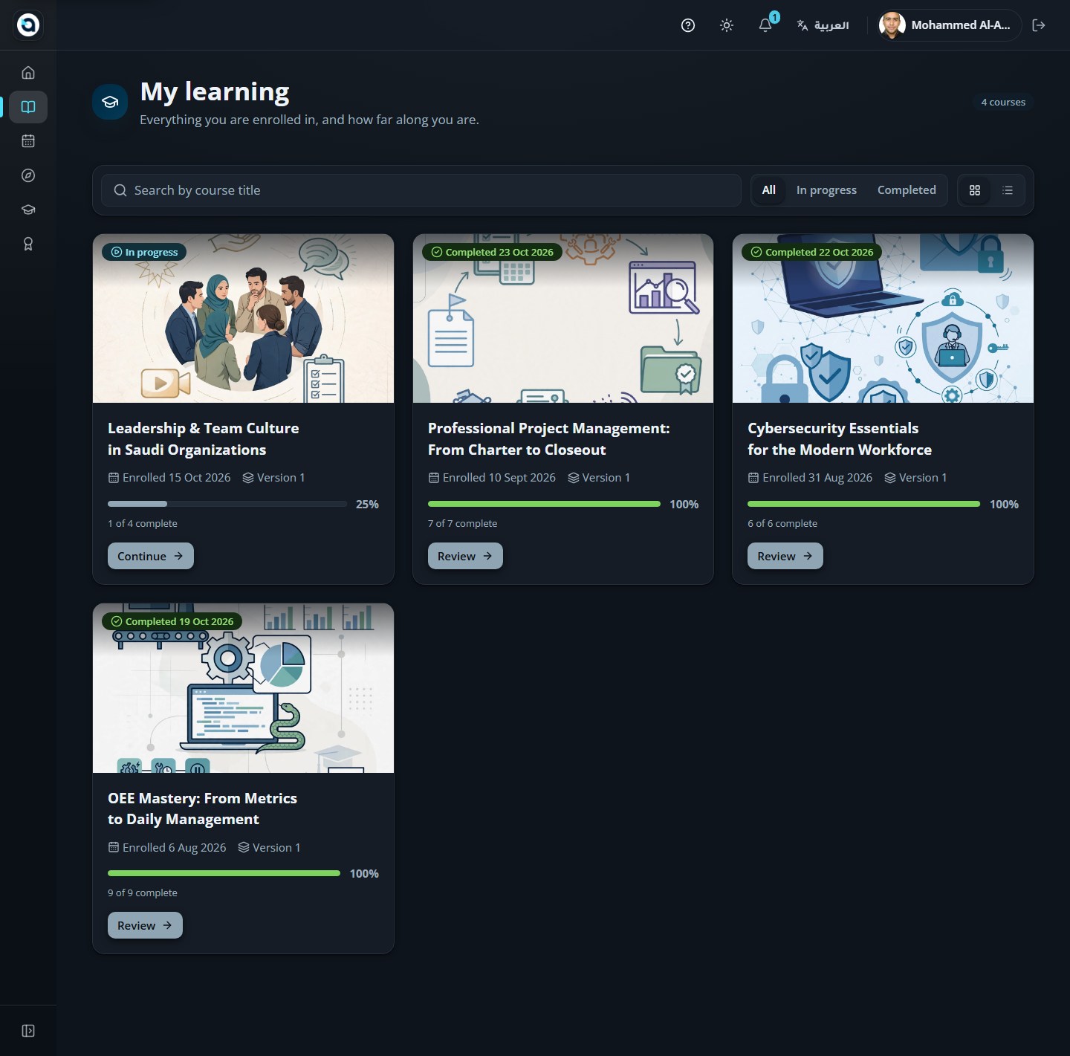The height and width of the screenshot is (1056, 1070).
Task: Continue the Leadership & Team Culture course
Action: point(151,556)
